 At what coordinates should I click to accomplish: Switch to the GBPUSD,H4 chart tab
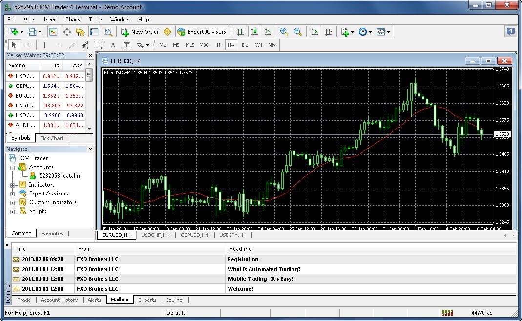tap(194, 235)
